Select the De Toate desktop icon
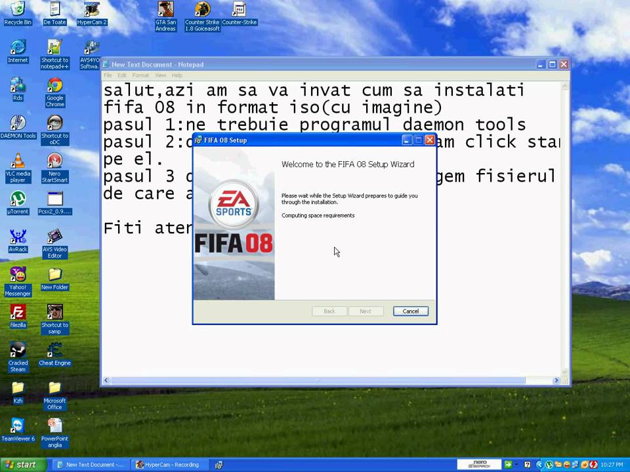630x472 pixels. click(x=54, y=13)
